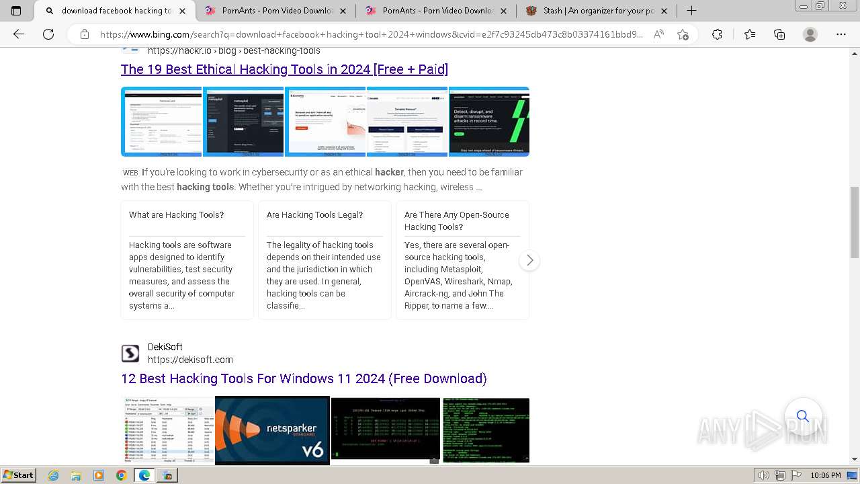The height and width of the screenshot is (484, 860).
Task: Open the Extensions menu
Action: tap(717, 34)
